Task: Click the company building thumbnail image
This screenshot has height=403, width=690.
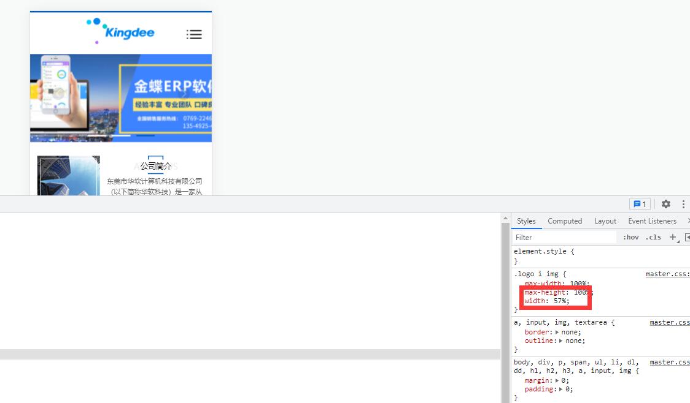Action: pyautogui.click(x=69, y=175)
